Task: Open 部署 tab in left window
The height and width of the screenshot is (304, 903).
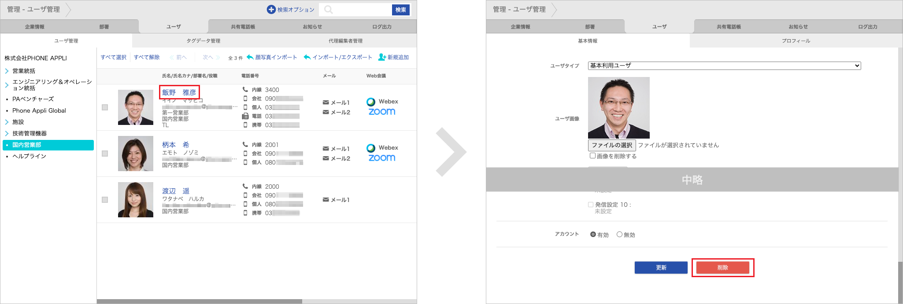Action: coord(104,26)
